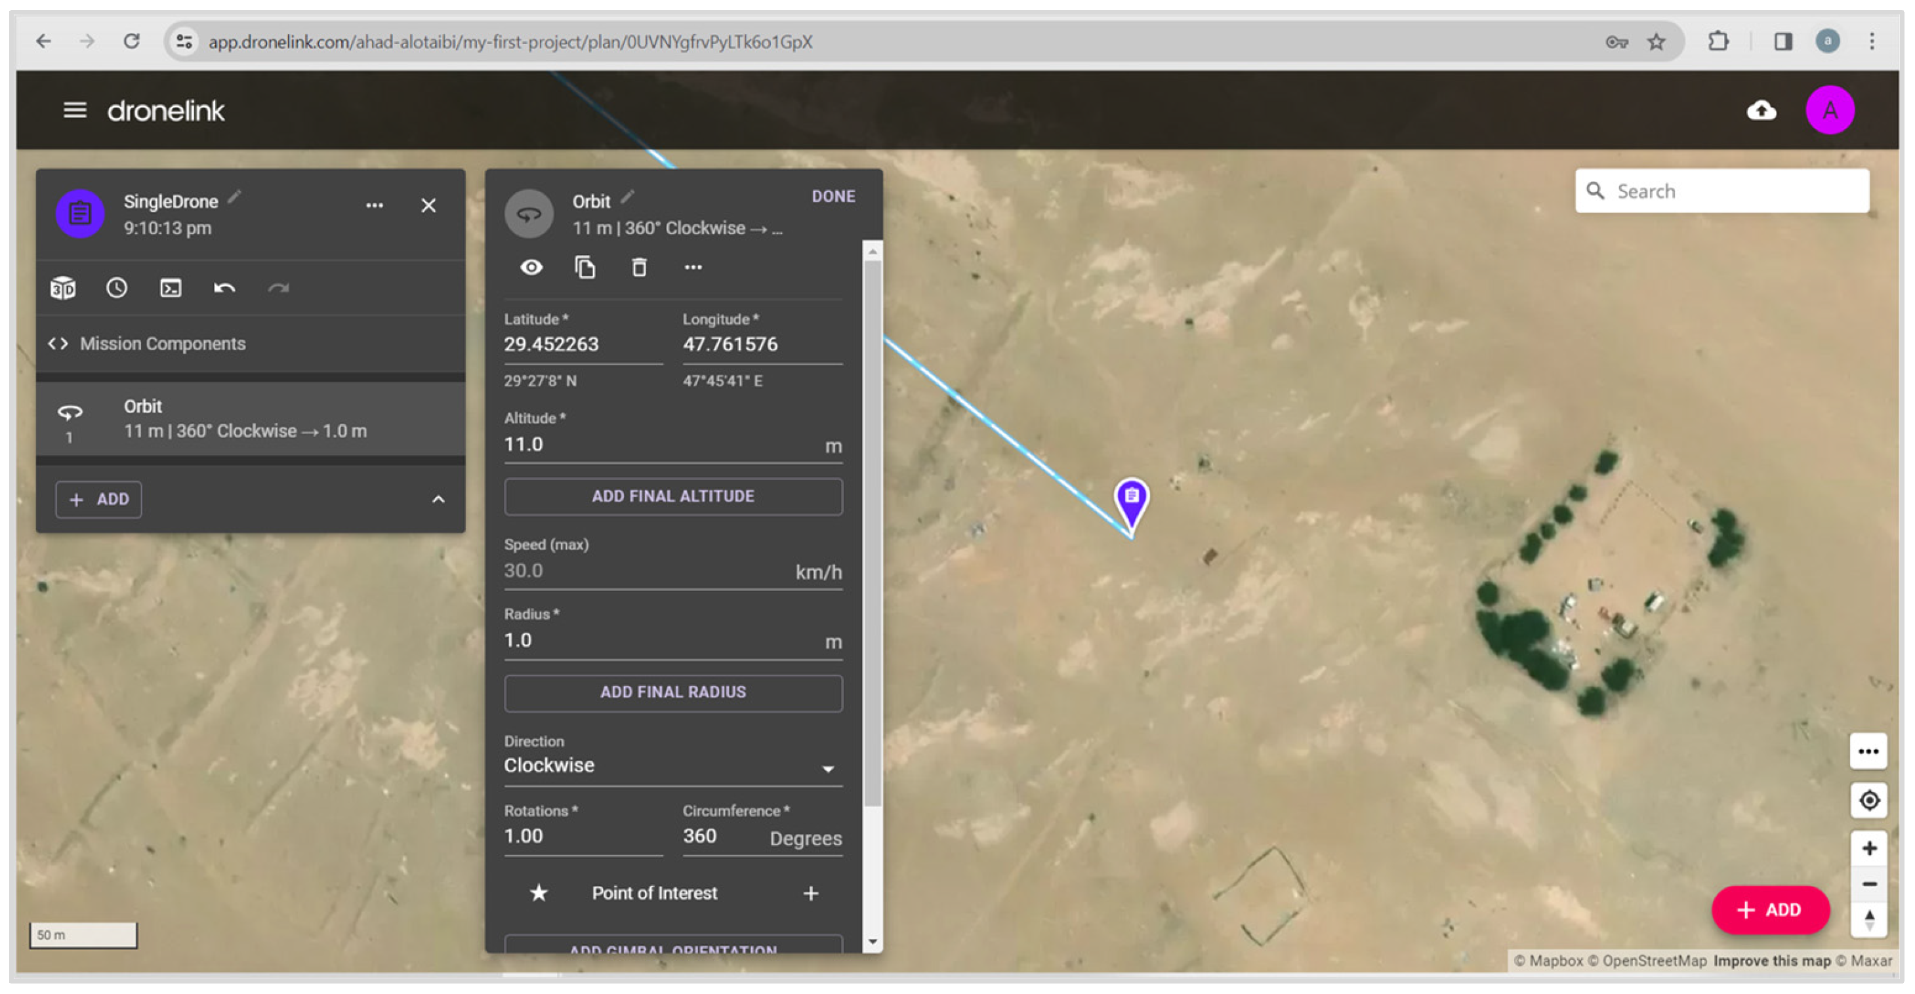Click the ADD FINAL ALTITUDE button
This screenshot has width=1915, height=994.
pos(673,496)
